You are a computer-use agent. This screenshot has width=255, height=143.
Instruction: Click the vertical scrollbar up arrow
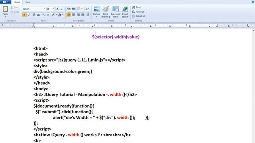pos(253,30)
